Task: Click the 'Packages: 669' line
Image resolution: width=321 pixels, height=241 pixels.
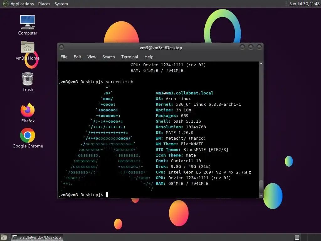Action: [x=172, y=116]
